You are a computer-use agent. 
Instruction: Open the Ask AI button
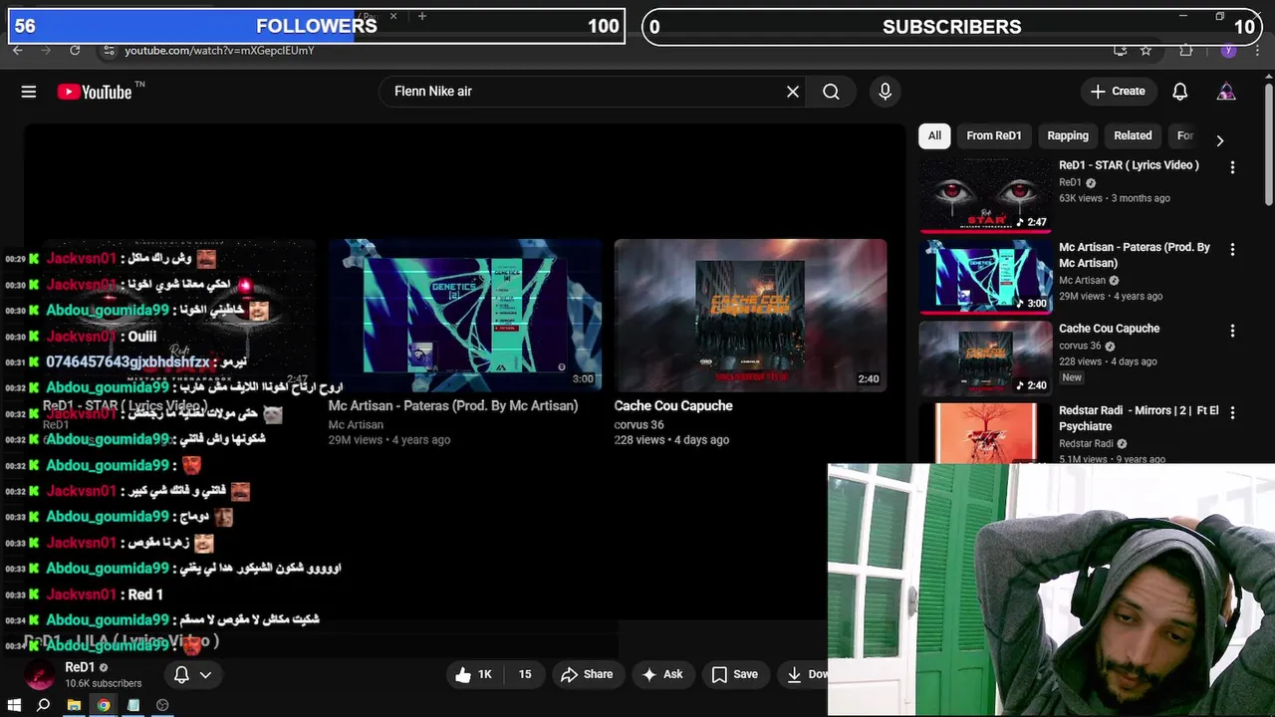point(662,675)
